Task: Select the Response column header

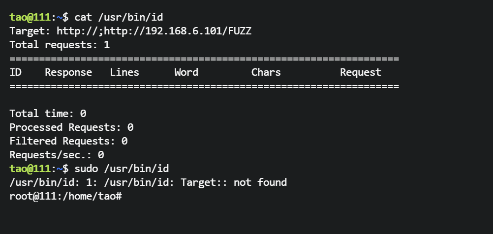Action: [68, 72]
